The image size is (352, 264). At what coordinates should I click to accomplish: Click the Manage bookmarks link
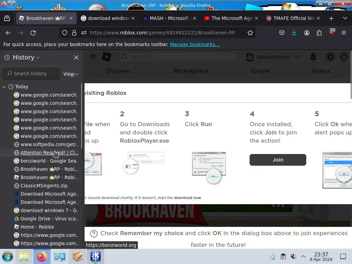[x=195, y=44]
